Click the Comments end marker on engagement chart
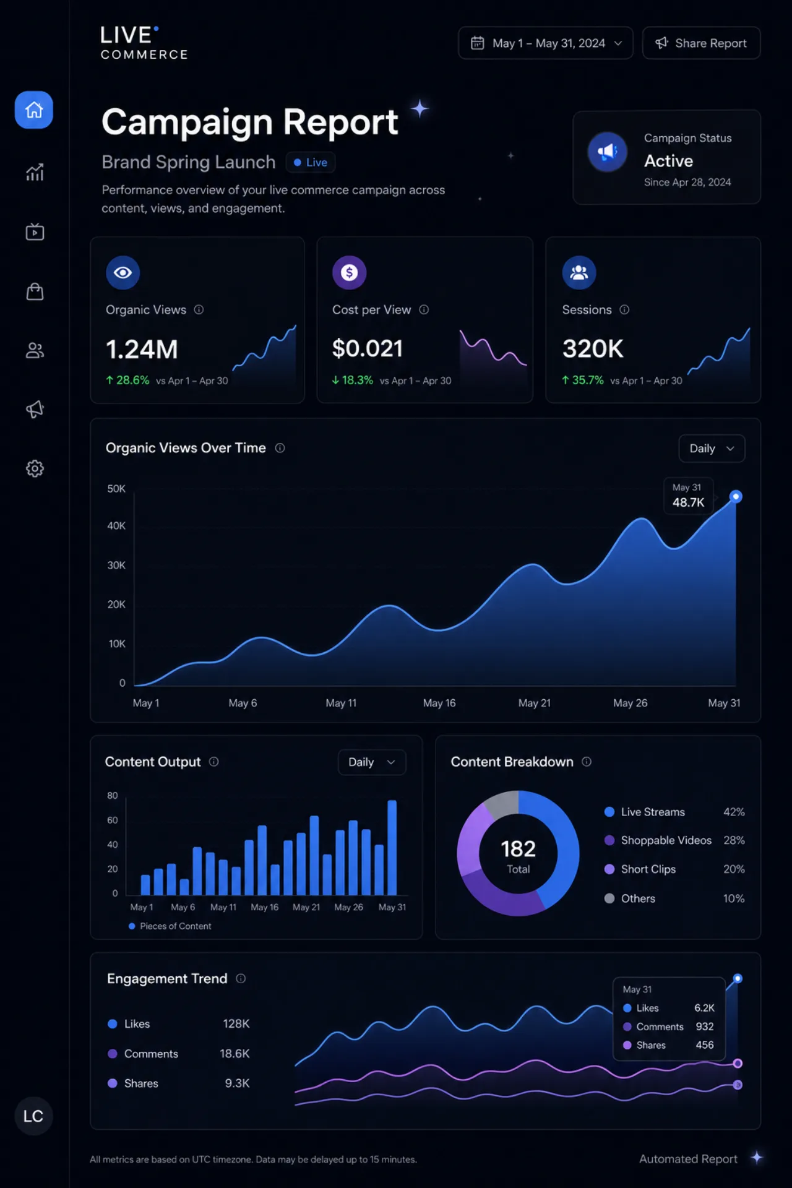Viewport: 792px width, 1188px height. tap(738, 1064)
